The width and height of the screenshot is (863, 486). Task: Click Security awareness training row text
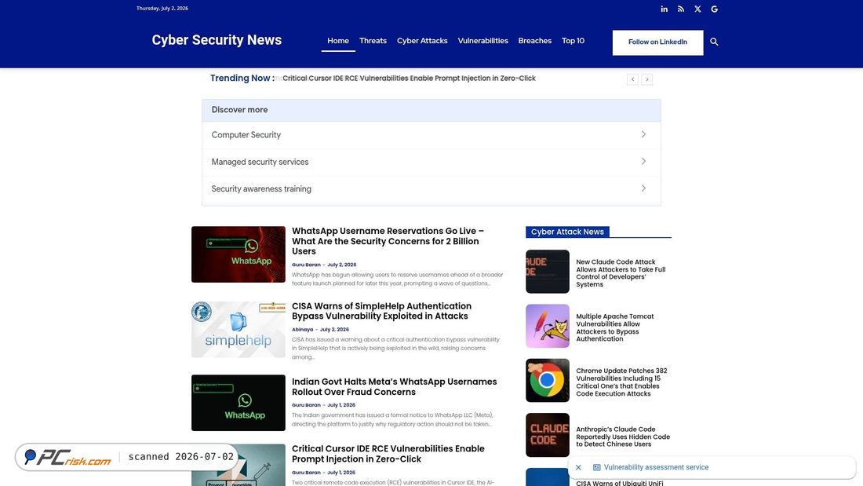[261, 189]
